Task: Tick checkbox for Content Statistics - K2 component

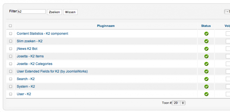Action: (x=11, y=34)
